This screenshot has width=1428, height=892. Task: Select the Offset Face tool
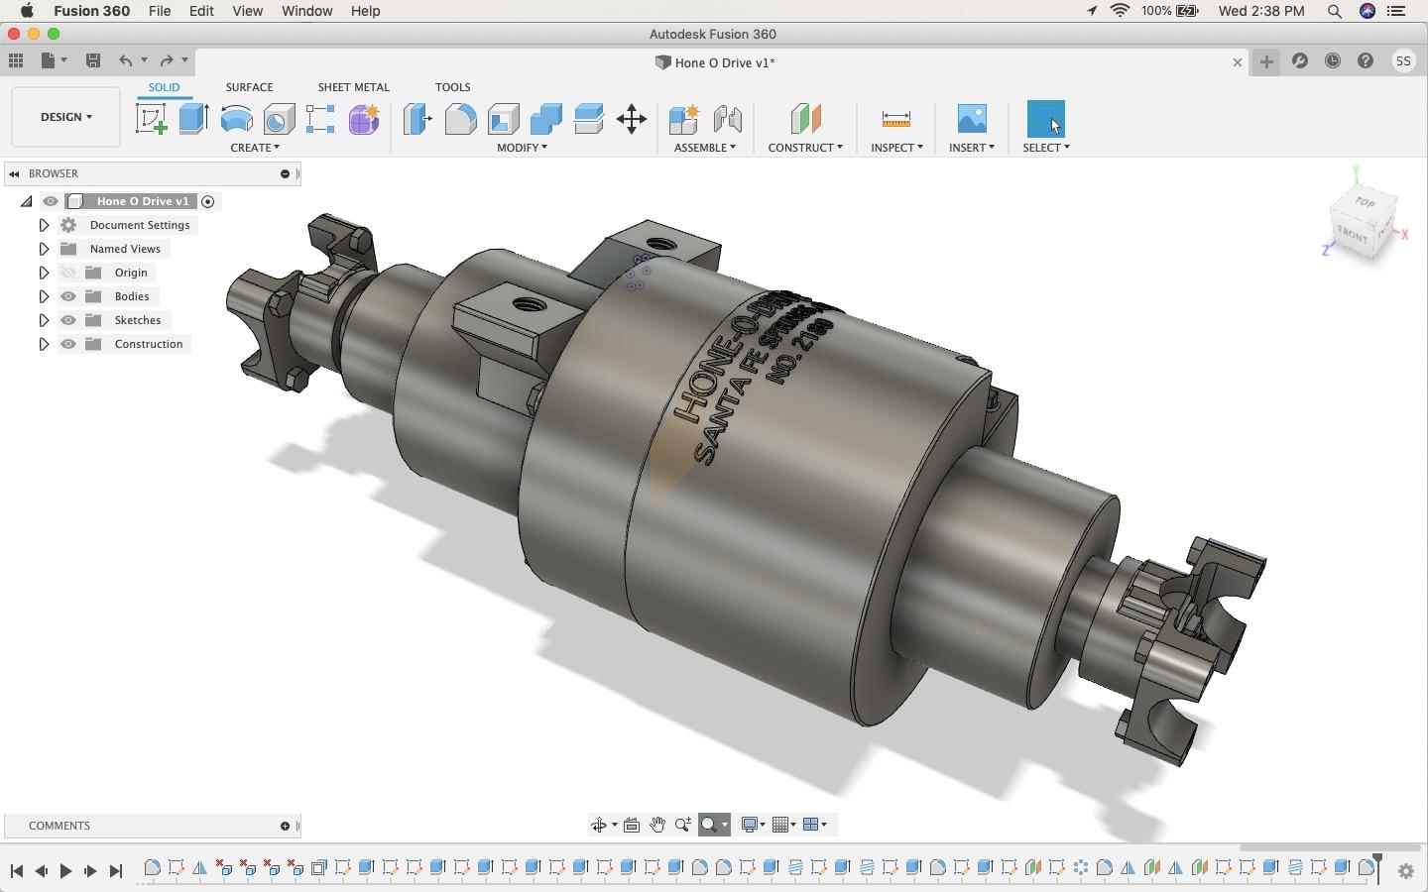pos(589,119)
